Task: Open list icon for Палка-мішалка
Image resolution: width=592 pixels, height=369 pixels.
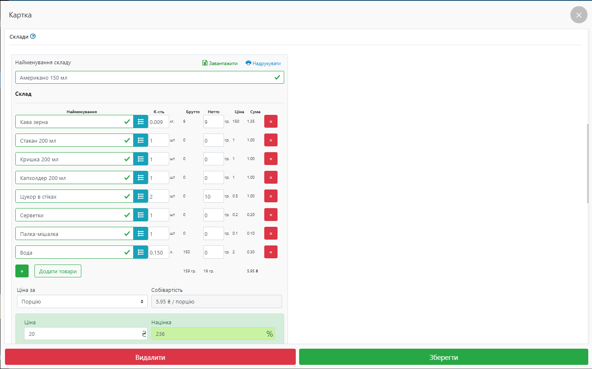Action: tap(141, 233)
